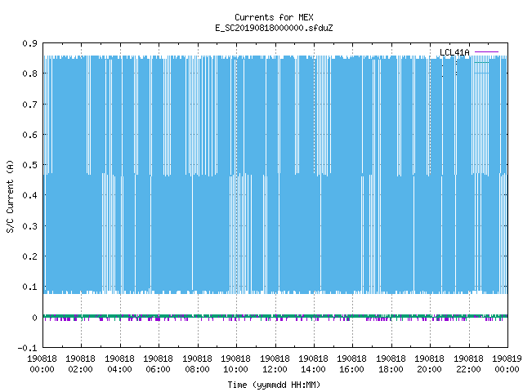Screen dimensions: 523x392
Task: Click the y-axis tick label '0.3'
Action: pyautogui.click(x=29, y=226)
